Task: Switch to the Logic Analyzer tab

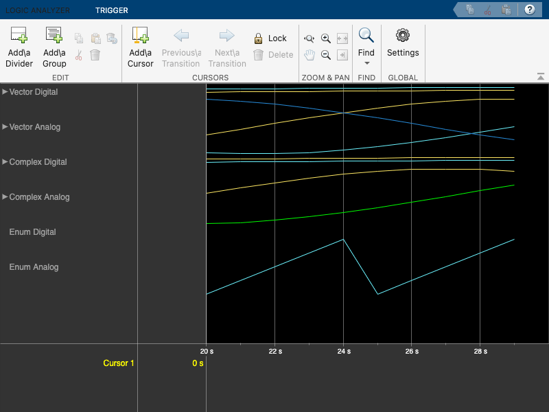Action: (38, 10)
